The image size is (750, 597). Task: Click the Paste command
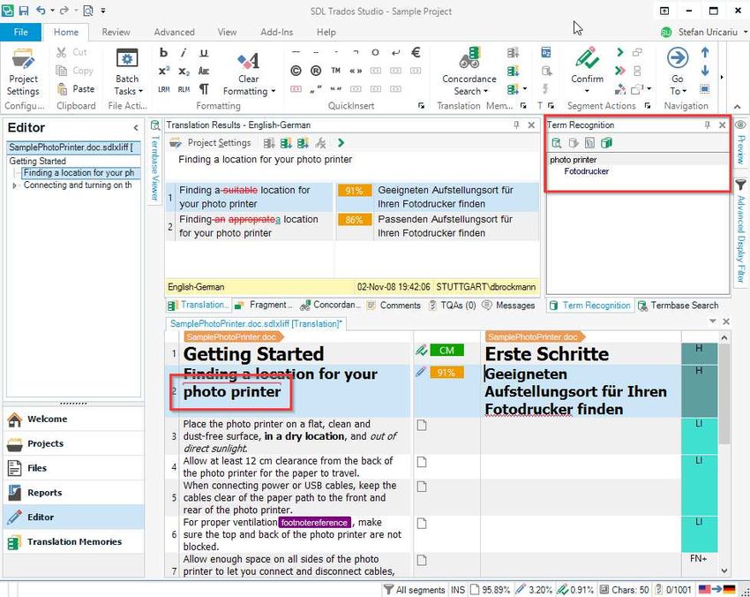[x=76, y=88]
